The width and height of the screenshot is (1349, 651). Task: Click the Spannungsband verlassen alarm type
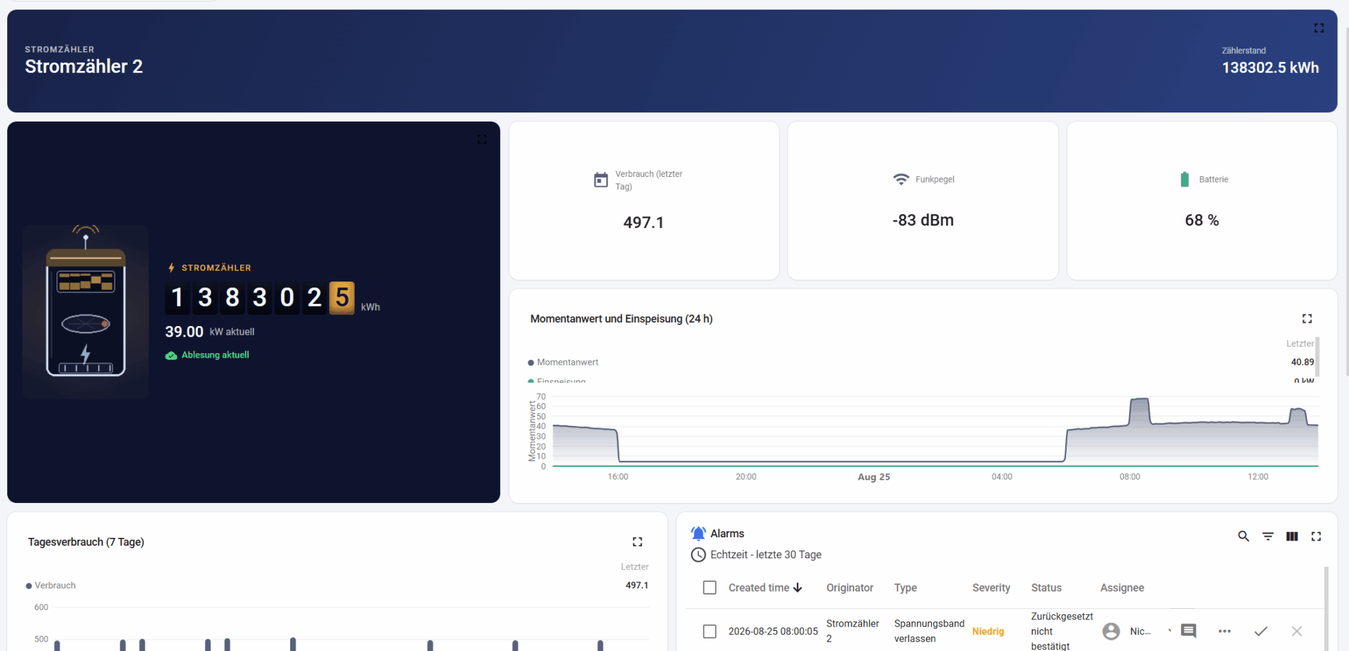pos(929,631)
